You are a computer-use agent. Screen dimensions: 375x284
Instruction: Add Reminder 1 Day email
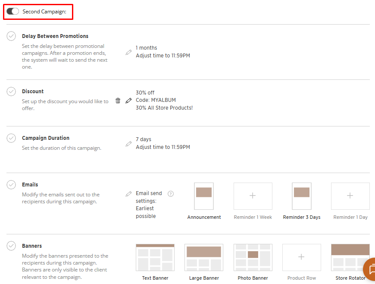[x=350, y=196]
